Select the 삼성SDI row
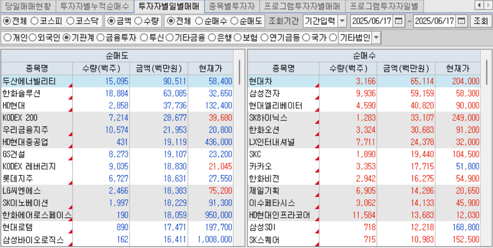 click(364, 228)
